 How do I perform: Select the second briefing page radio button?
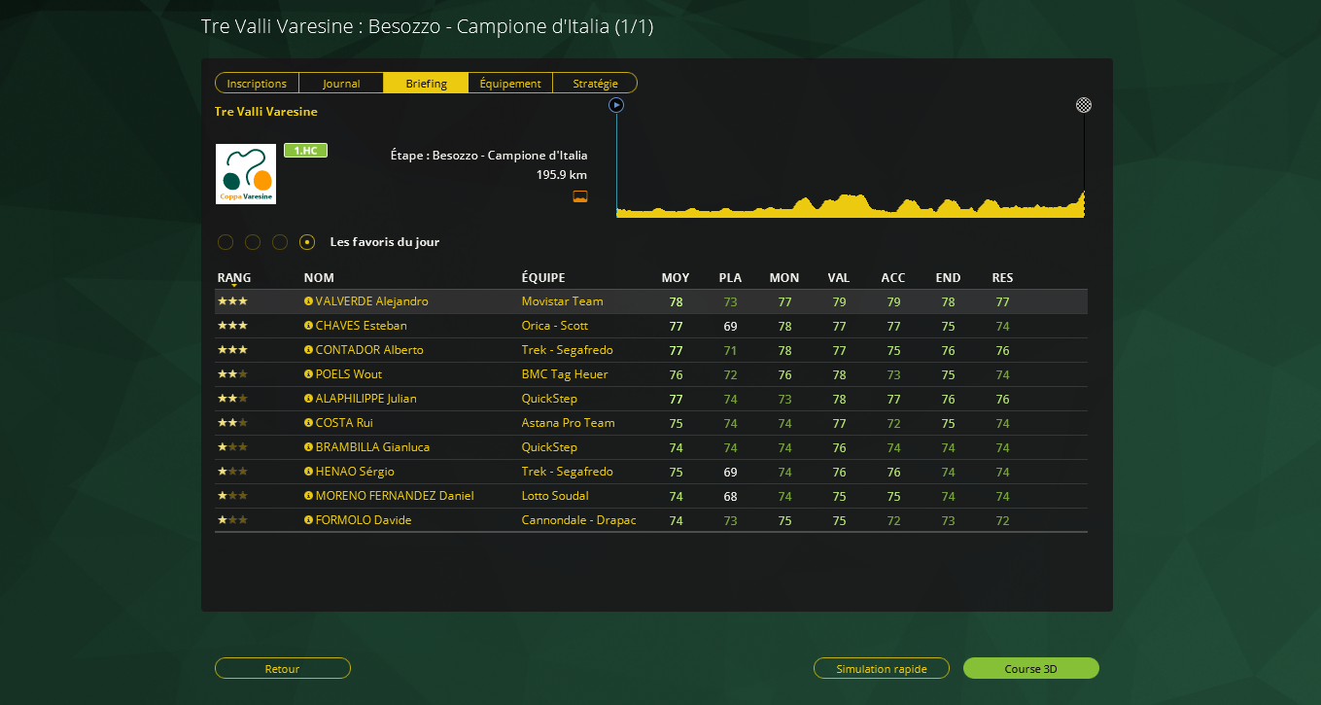coord(253,242)
